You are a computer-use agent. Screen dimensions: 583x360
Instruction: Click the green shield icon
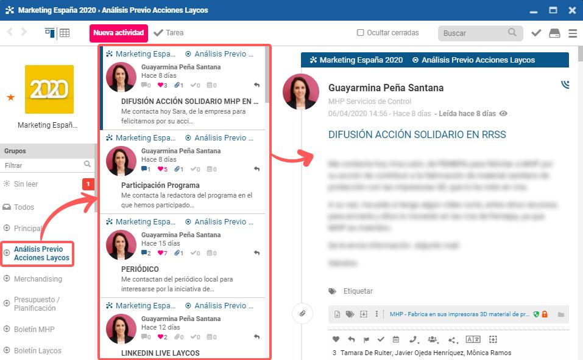536,314
